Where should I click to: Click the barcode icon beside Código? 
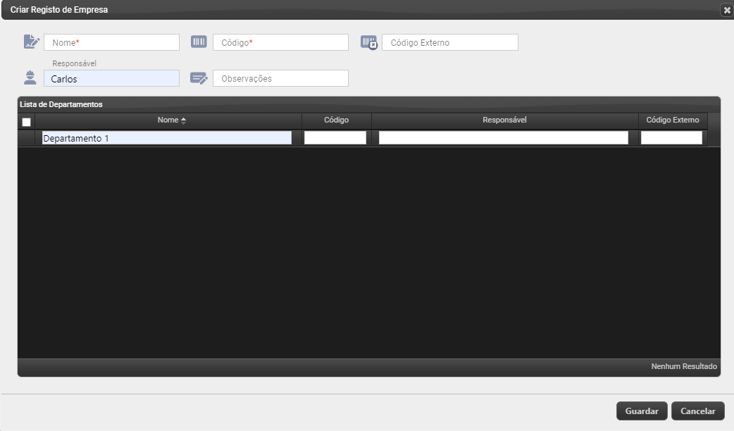coord(199,42)
